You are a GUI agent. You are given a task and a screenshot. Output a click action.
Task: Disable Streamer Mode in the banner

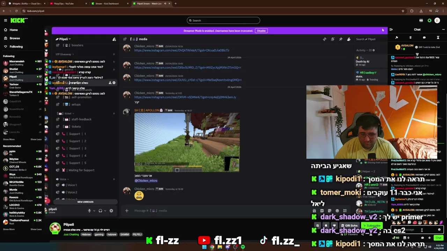tap(261, 31)
